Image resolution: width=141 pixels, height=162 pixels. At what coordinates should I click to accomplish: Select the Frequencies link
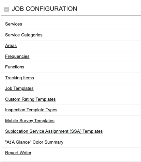point(17,56)
